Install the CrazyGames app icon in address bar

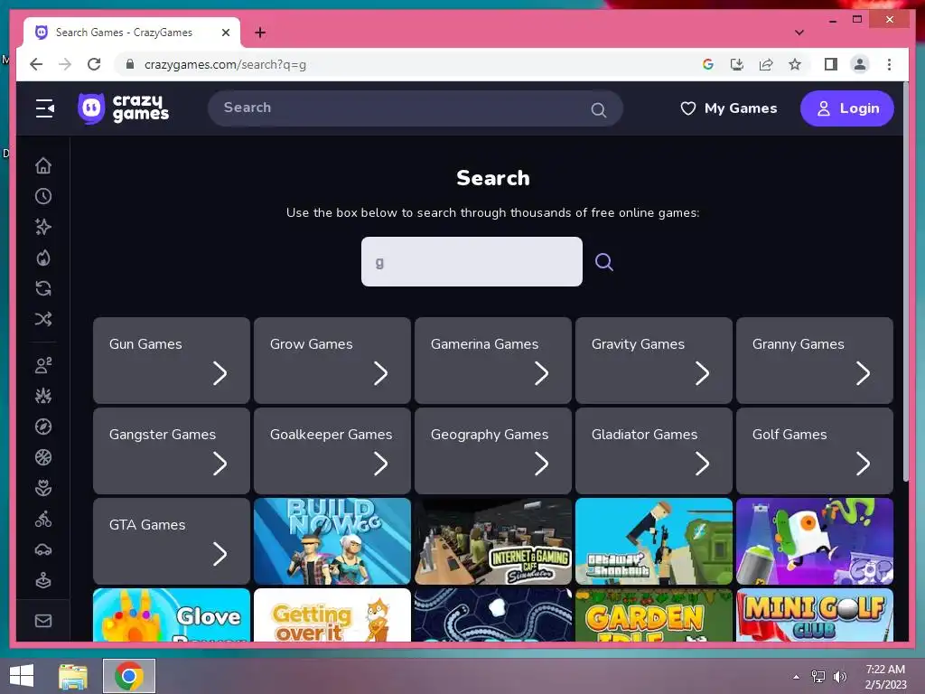pos(737,64)
